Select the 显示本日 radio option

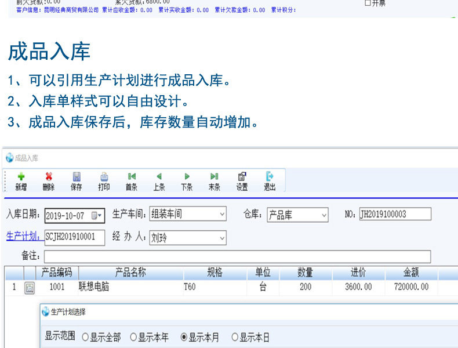(x=235, y=338)
